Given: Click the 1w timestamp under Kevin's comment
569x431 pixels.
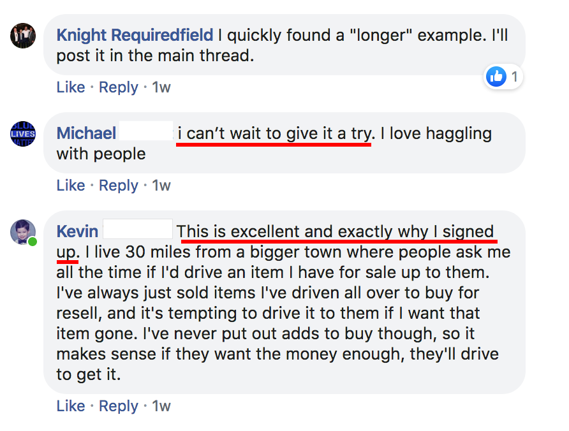Looking at the screenshot, I should pyautogui.click(x=161, y=406).
